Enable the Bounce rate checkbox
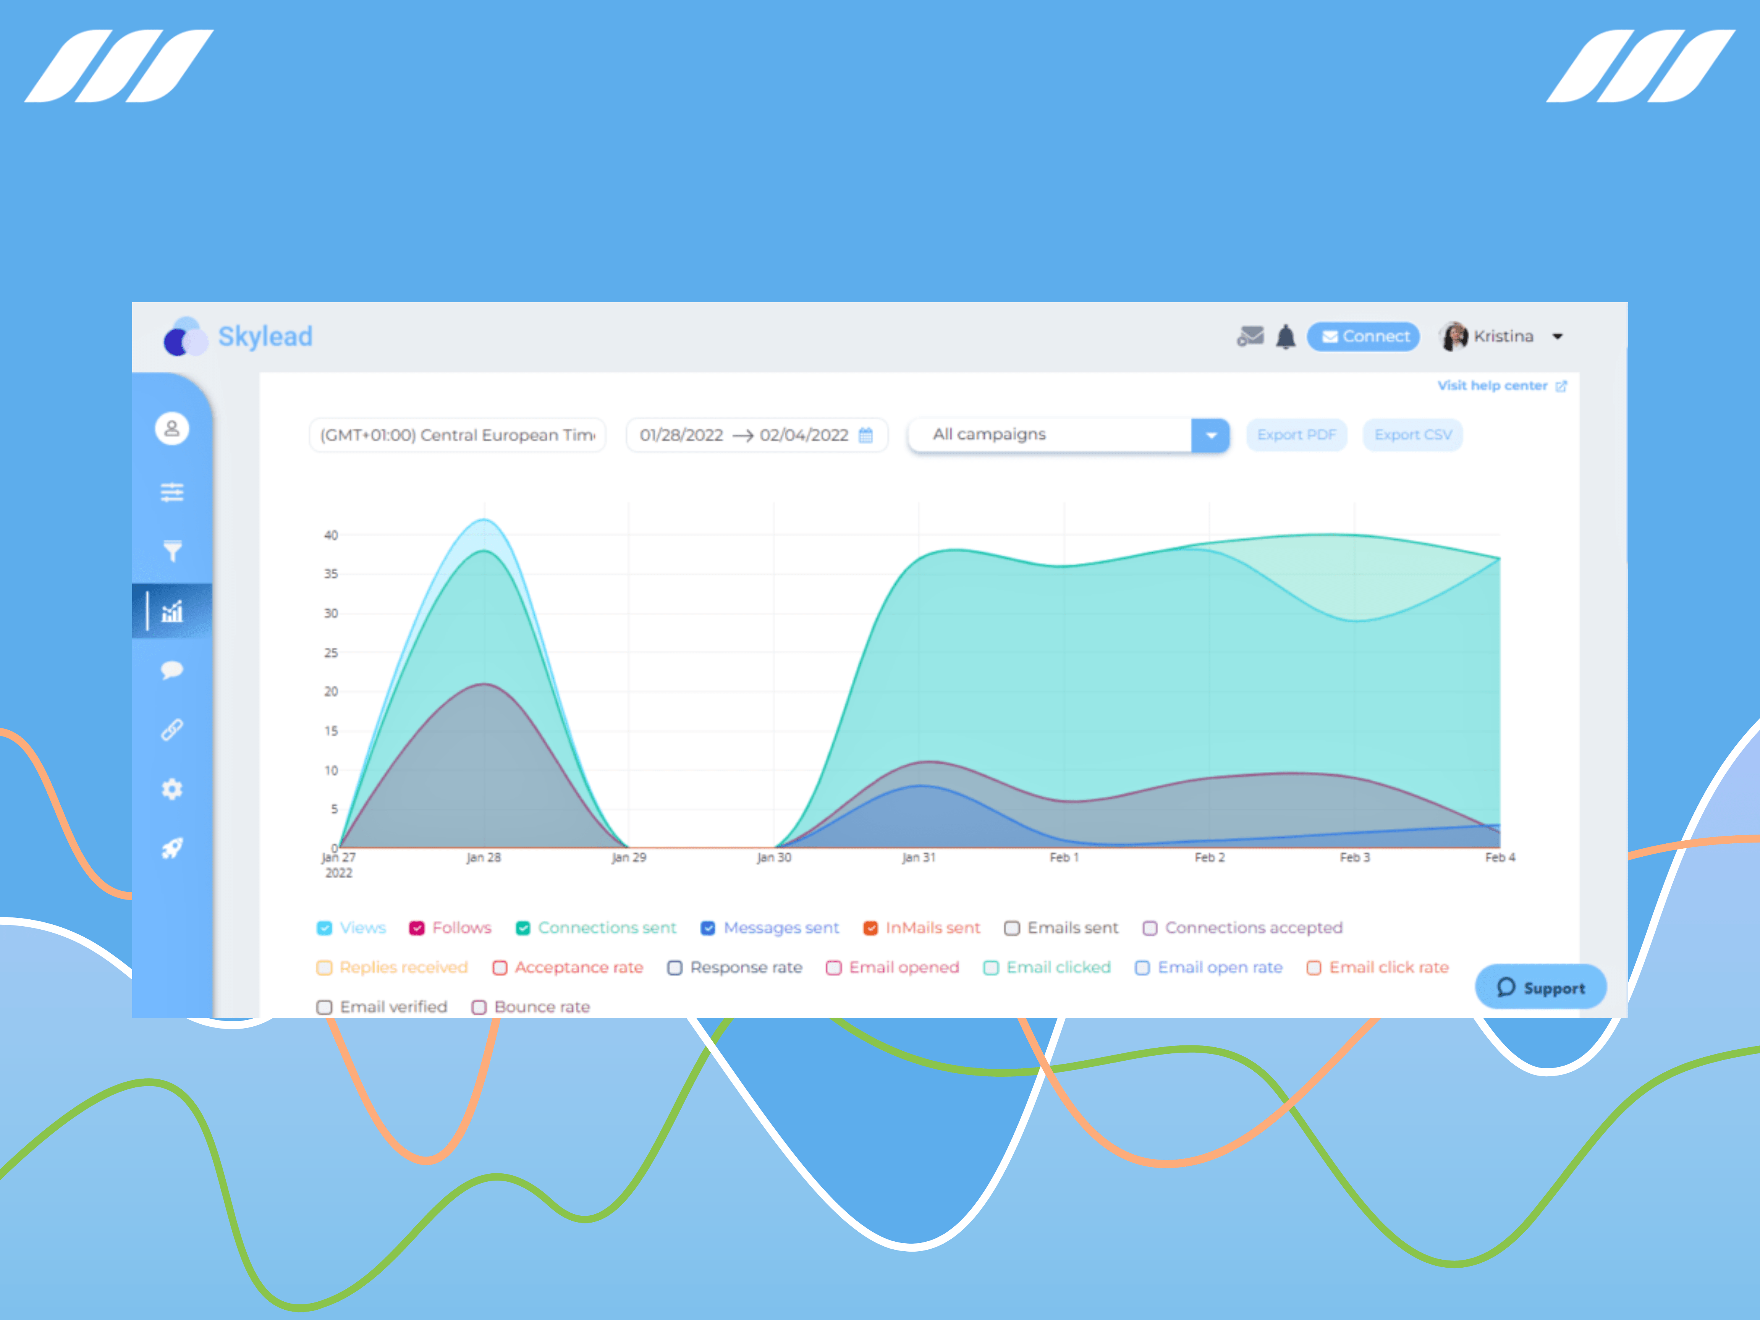 [478, 1006]
